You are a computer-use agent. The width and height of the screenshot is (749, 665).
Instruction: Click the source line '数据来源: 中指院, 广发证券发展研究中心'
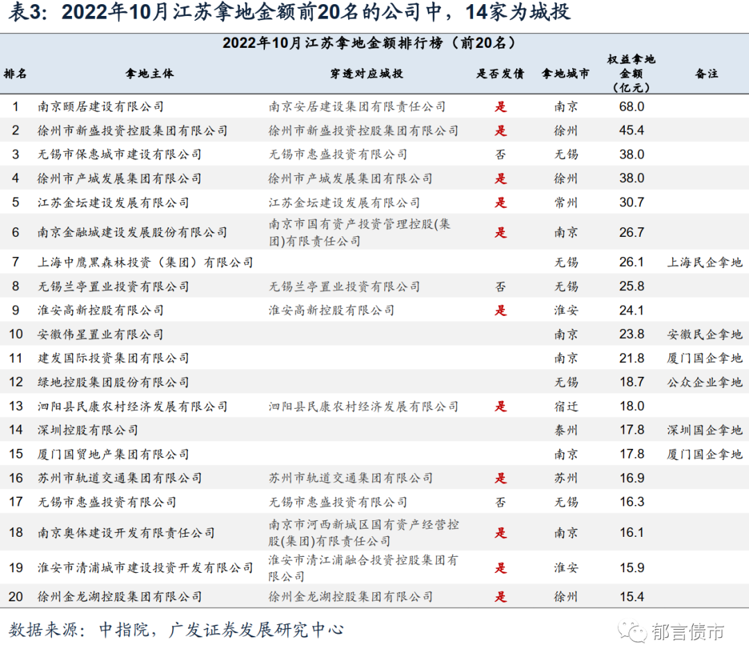click(176, 630)
